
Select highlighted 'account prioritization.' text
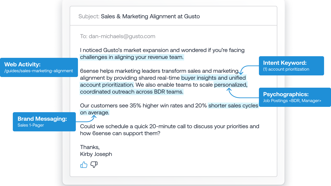[107, 85]
